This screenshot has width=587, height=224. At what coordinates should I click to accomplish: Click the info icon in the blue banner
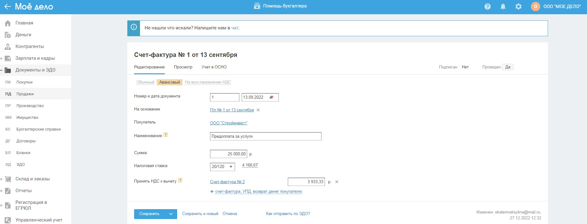click(134, 27)
